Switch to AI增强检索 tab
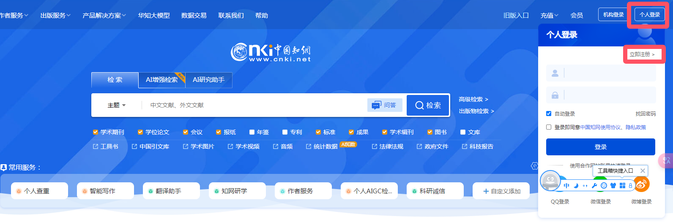 [162, 80]
